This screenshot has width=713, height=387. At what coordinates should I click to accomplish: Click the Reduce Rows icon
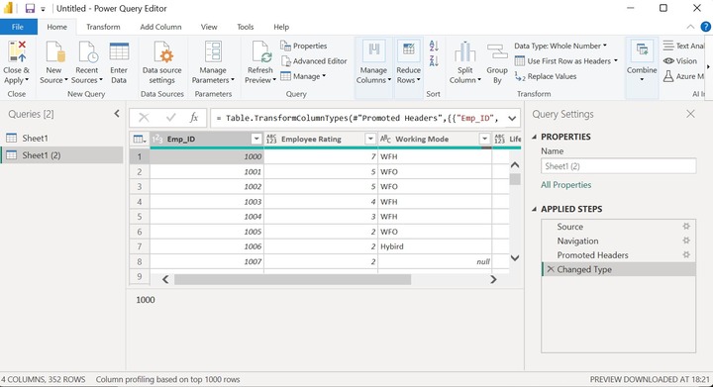(x=408, y=51)
